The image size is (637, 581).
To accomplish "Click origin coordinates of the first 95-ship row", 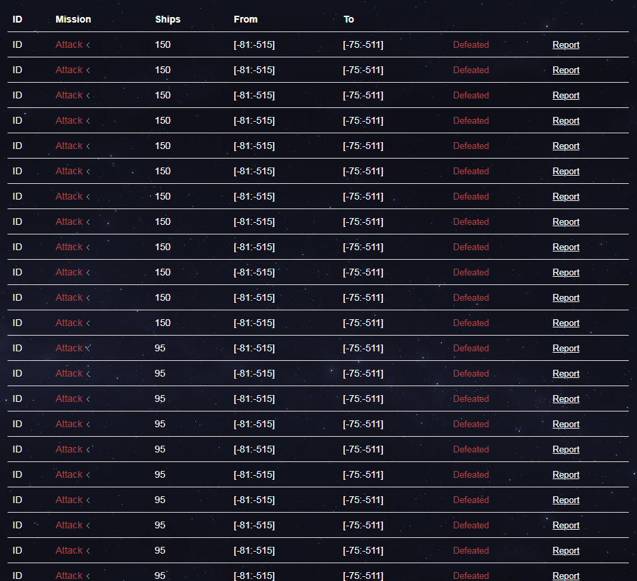I will point(254,349).
